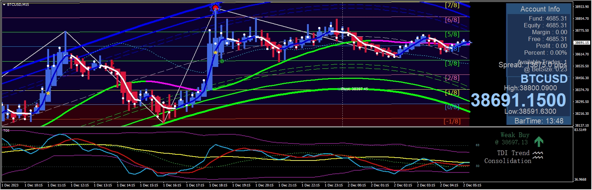Click the big 38691.1500 price display

[x=518, y=100]
